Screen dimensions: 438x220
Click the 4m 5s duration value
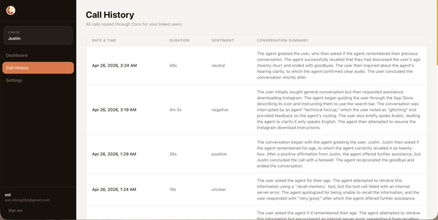tap(176, 109)
